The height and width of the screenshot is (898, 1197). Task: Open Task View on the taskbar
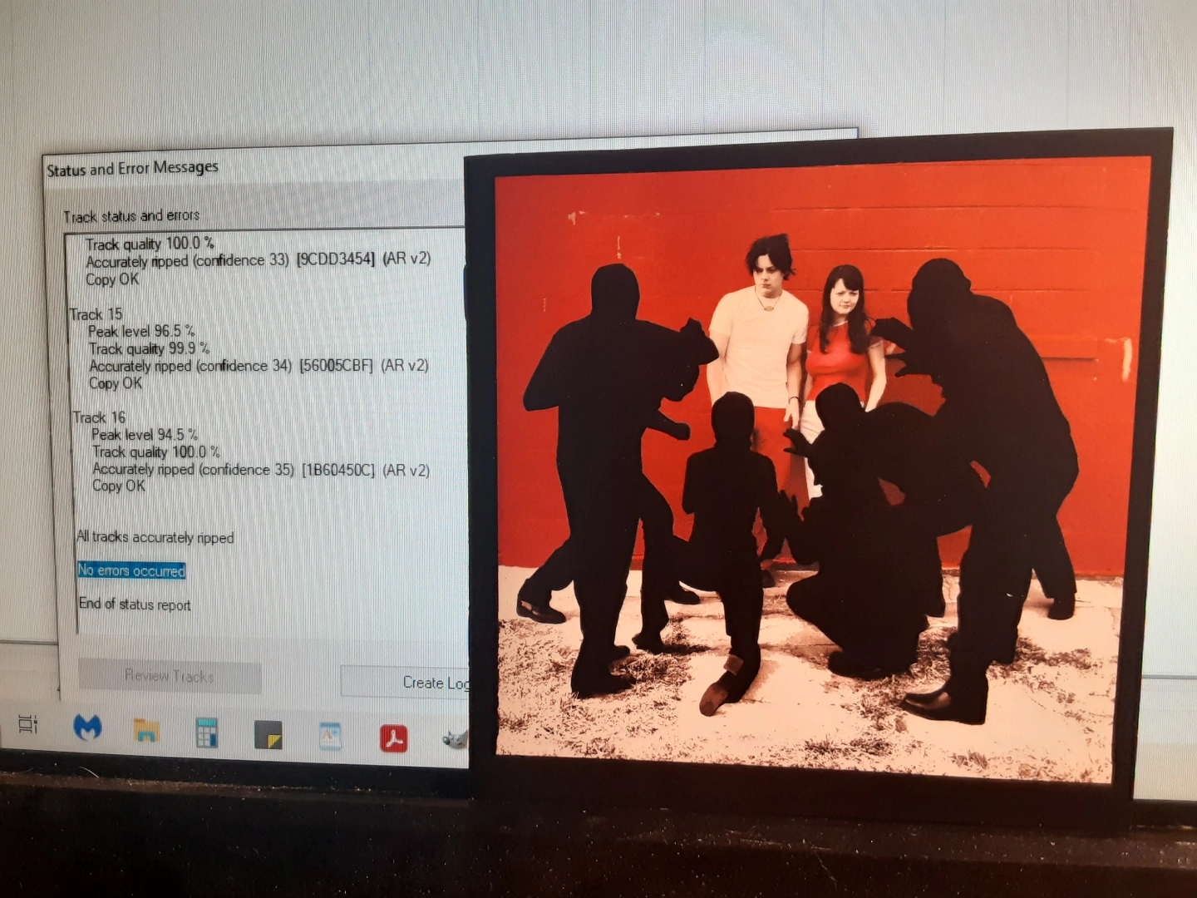click(27, 724)
